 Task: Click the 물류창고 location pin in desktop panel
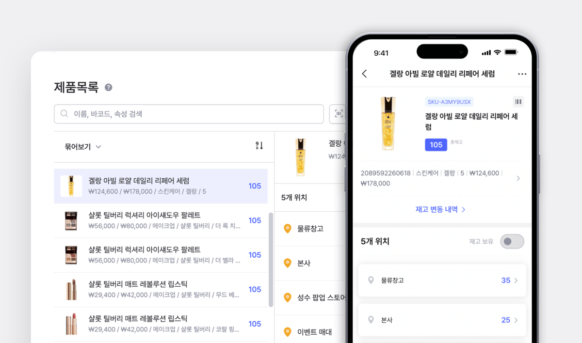287,229
